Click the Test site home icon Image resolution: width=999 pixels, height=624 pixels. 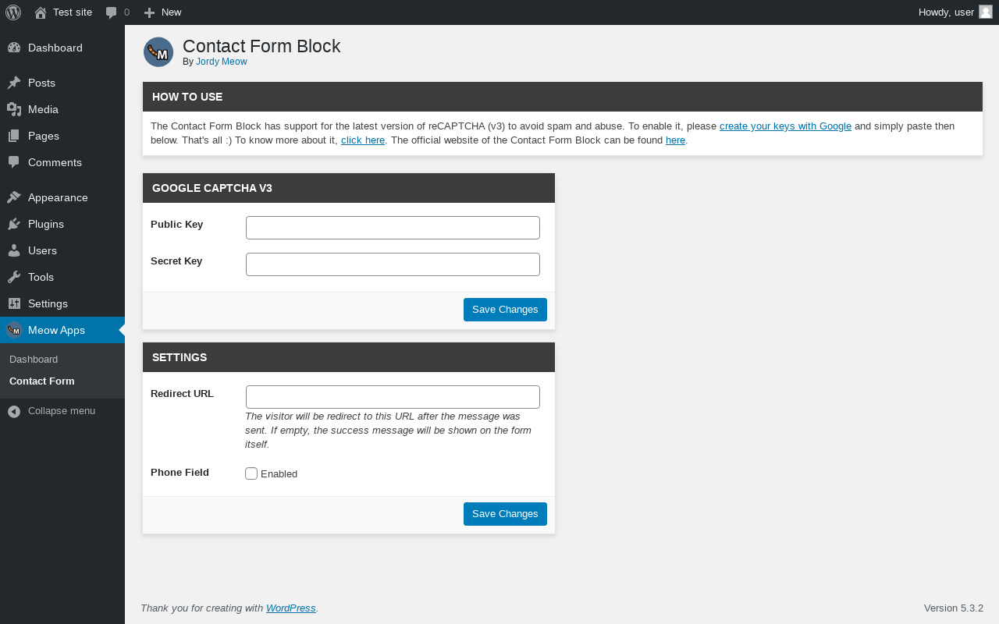coord(41,12)
